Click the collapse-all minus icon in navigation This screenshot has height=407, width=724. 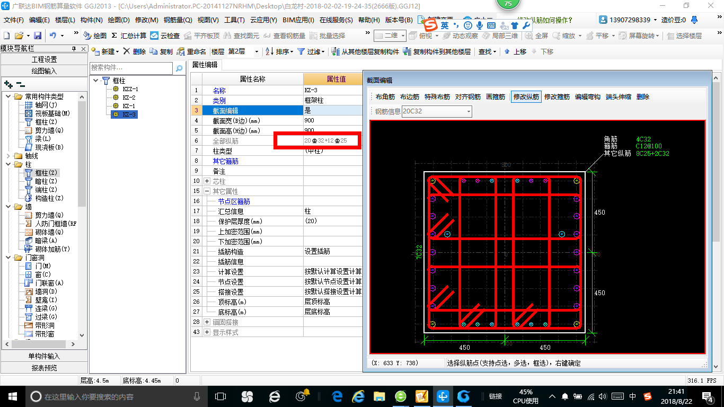point(21,84)
